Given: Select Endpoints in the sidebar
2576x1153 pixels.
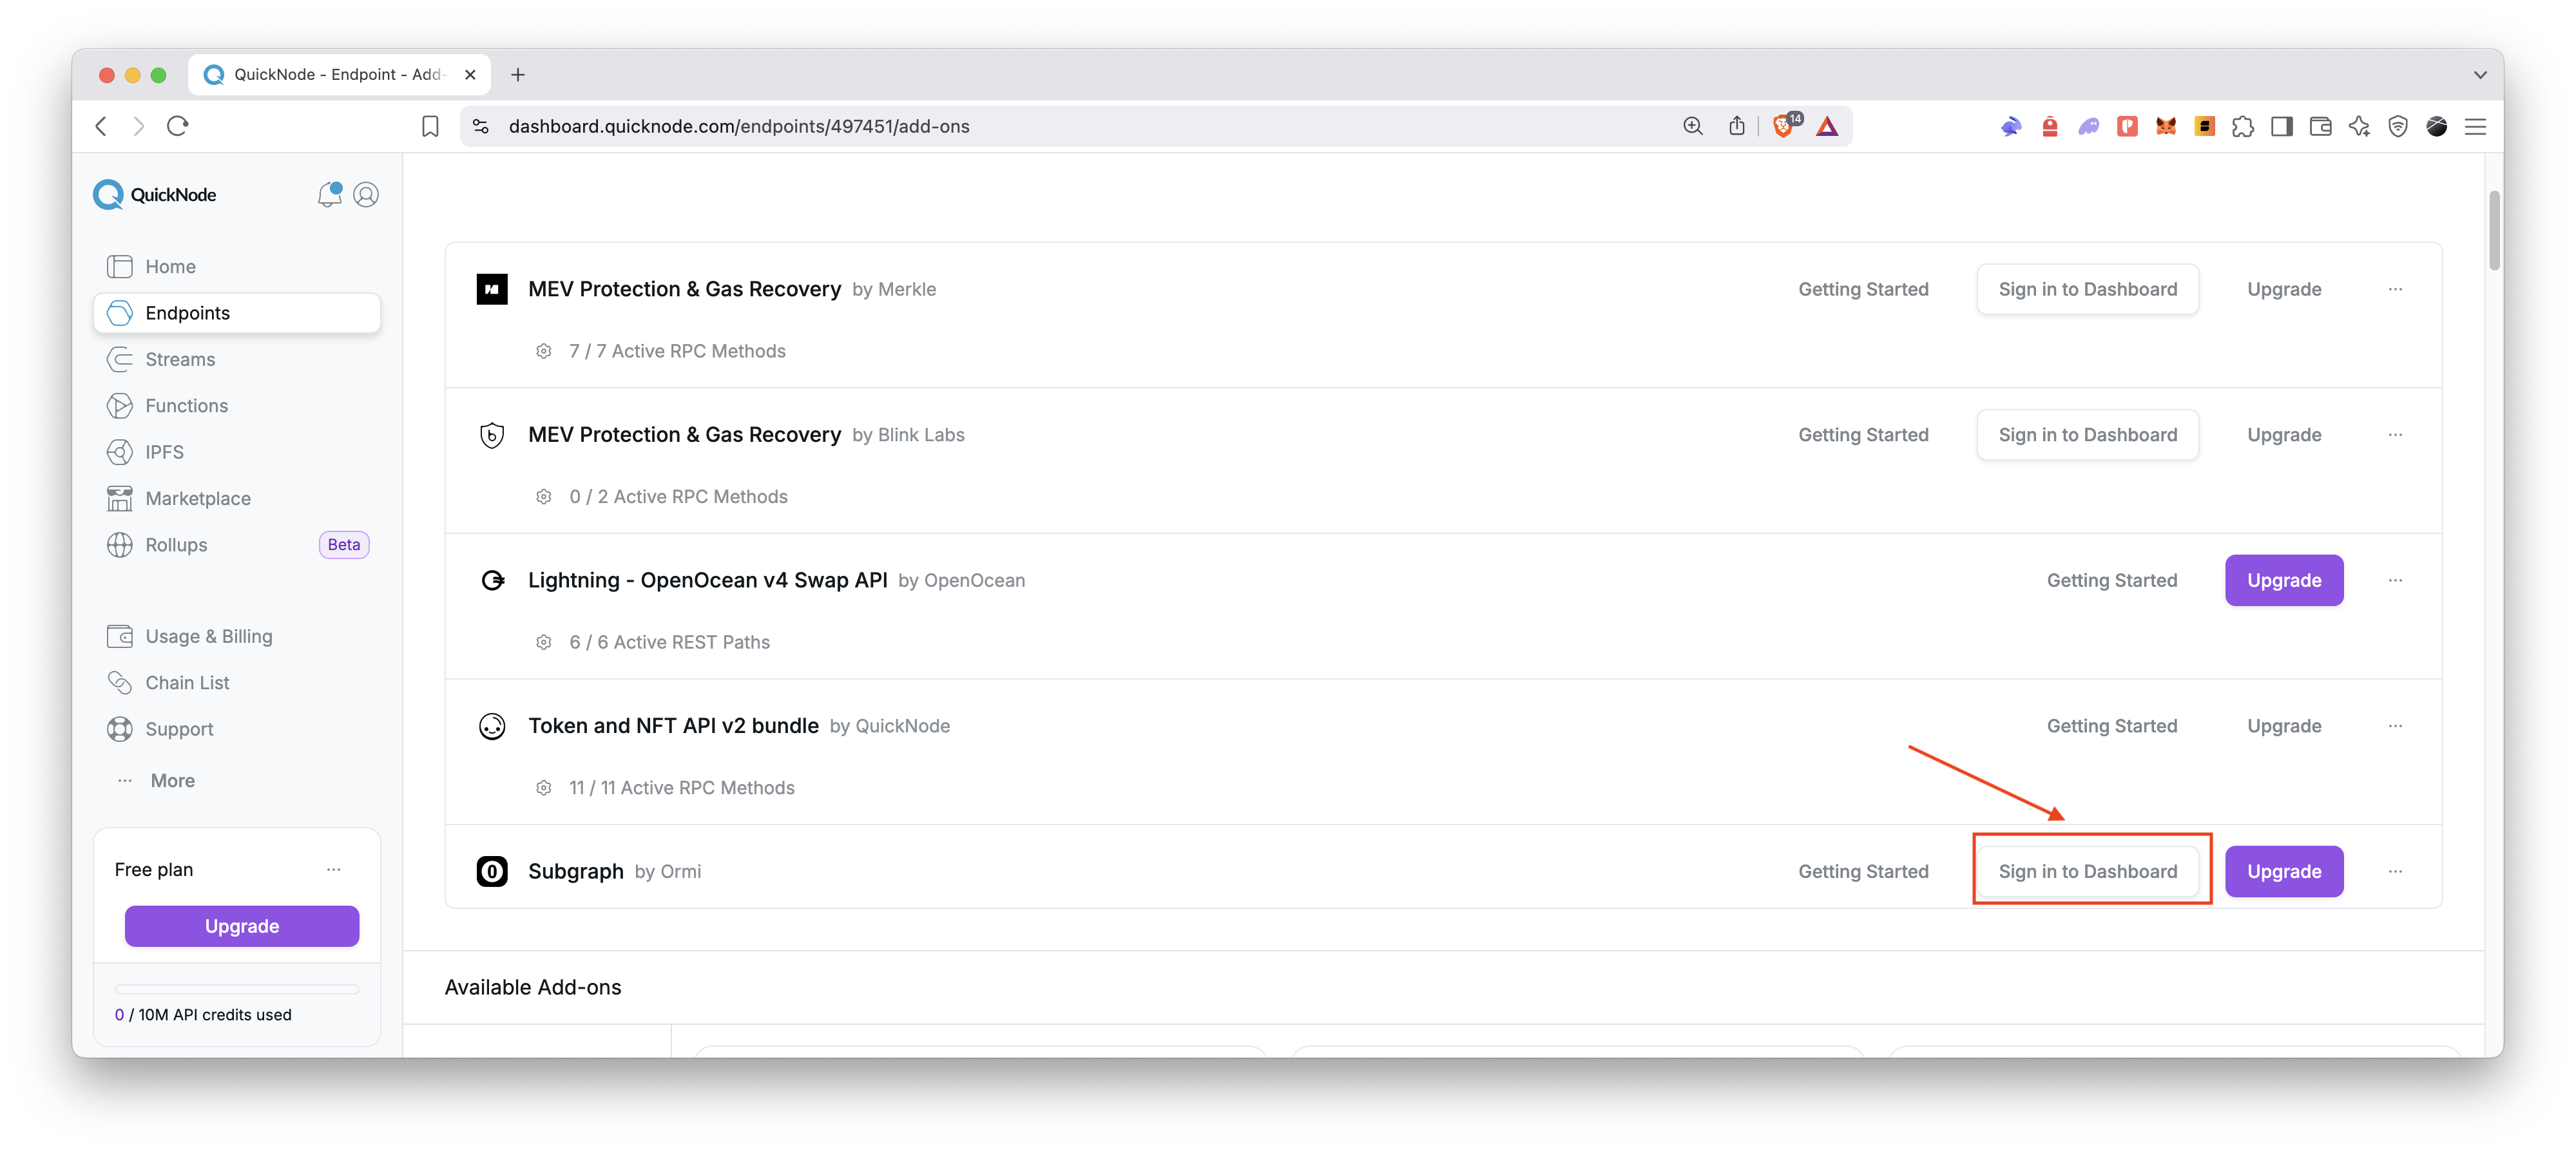Looking at the screenshot, I should (x=237, y=312).
